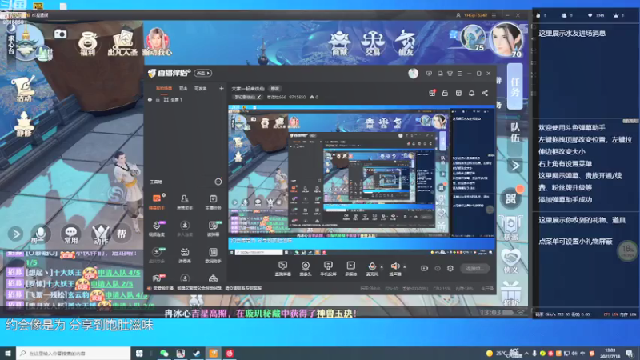
Task: Open the 交易 icon in the game
Action: pyautogui.click(x=372, y=43)
